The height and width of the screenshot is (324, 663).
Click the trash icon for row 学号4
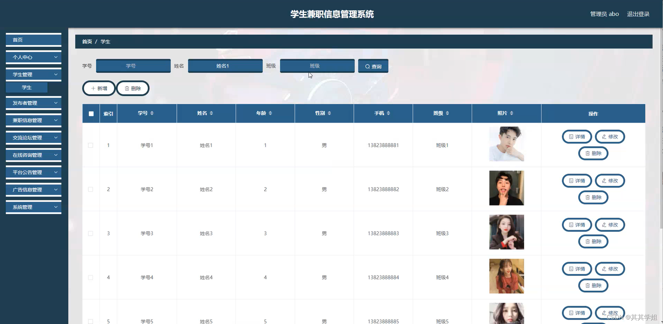587,285
